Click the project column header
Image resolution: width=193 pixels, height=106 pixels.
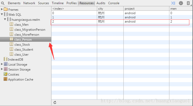147,9
